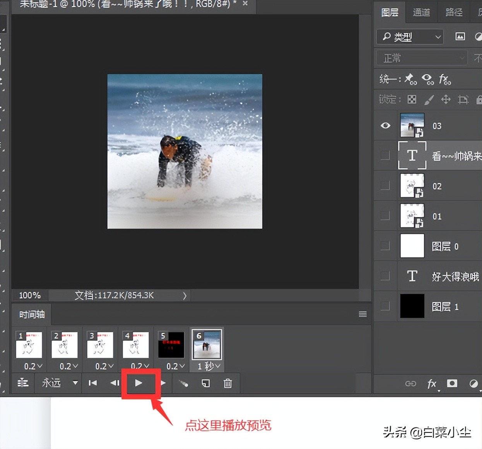Screen dimensions: 482x449
Task: Click the lock transparent pixels icon
Action: (412, 99)
